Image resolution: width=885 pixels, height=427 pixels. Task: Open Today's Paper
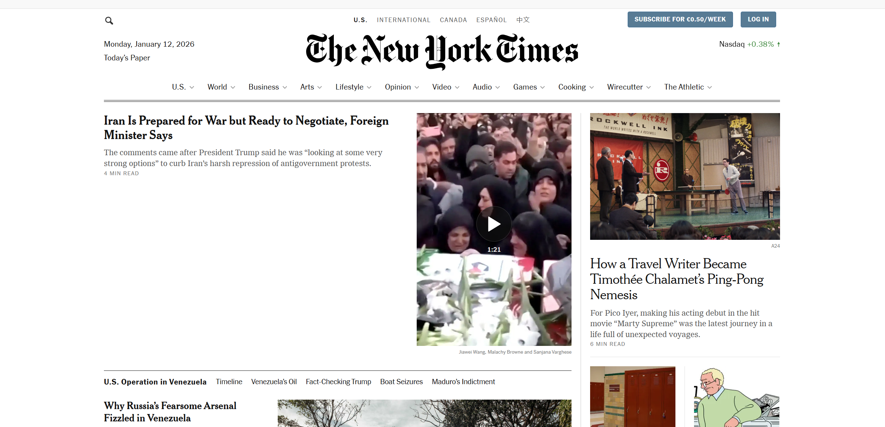point(127,58)
